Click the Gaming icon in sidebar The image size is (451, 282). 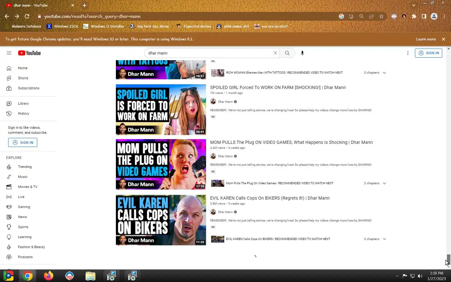[9, 207]
